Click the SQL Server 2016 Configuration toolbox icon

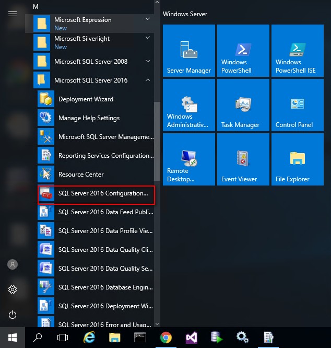tap(46, 193)
